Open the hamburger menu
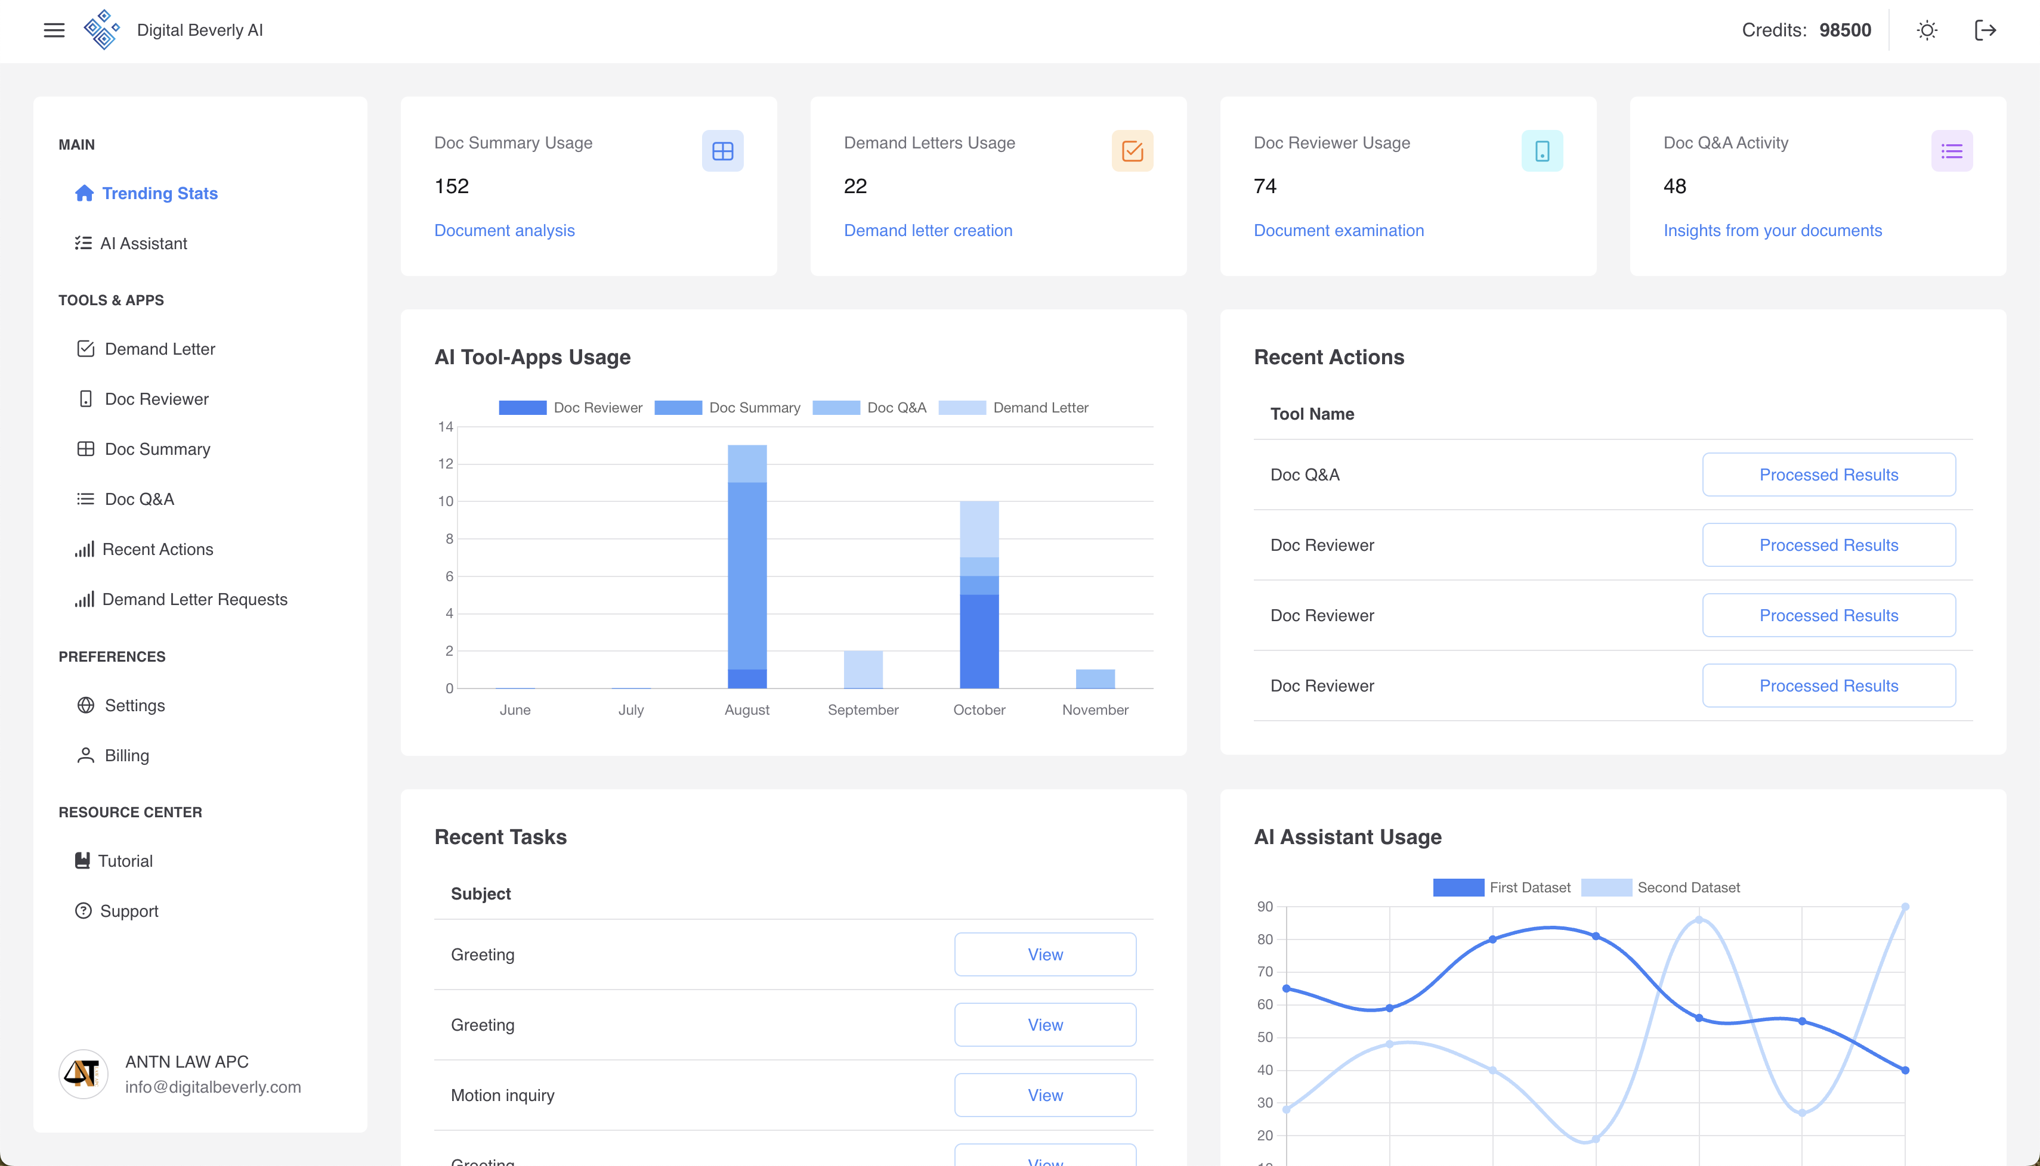 (x=54, y=30)
